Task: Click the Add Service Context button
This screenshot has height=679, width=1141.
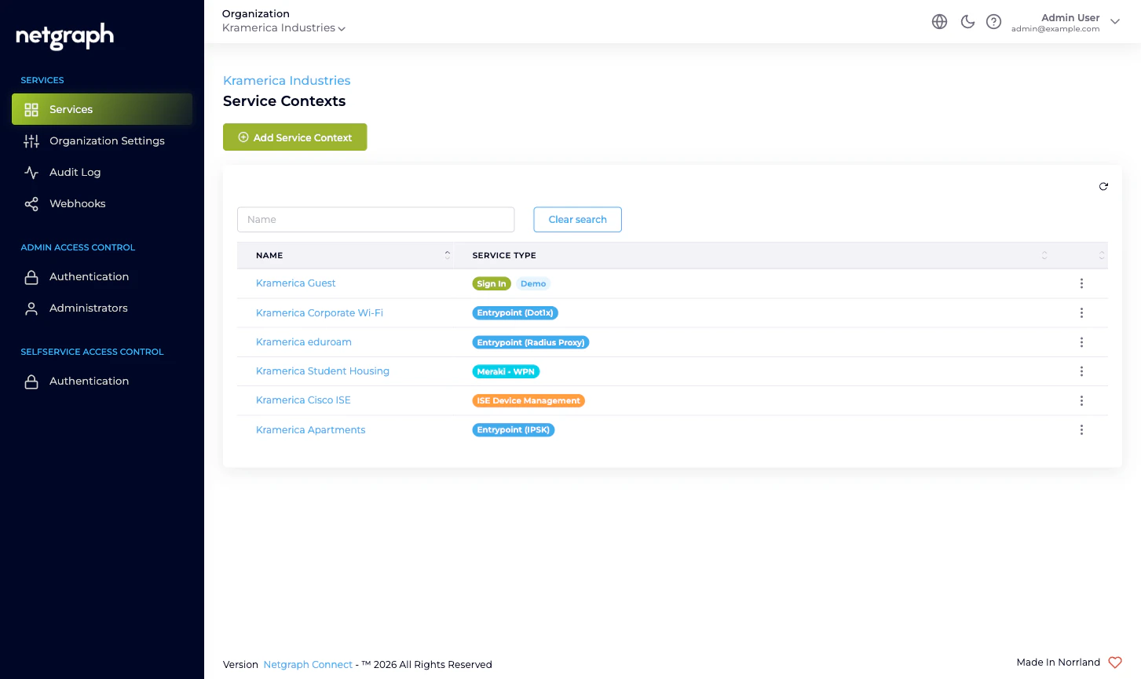Action: [x=294, y=137]
